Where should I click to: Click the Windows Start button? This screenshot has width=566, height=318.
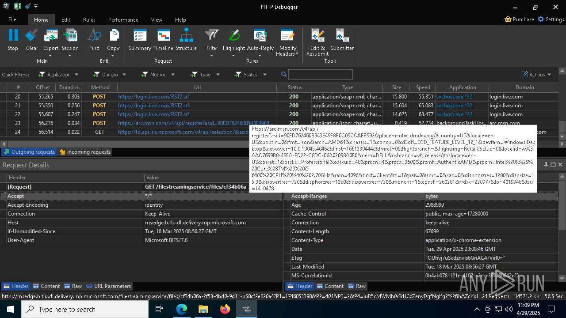(x=10, y=309)
